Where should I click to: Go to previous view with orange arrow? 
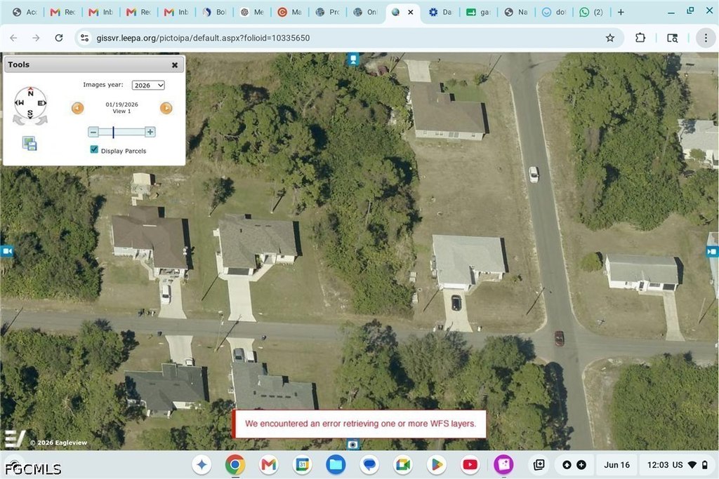(x=77, y=108)
